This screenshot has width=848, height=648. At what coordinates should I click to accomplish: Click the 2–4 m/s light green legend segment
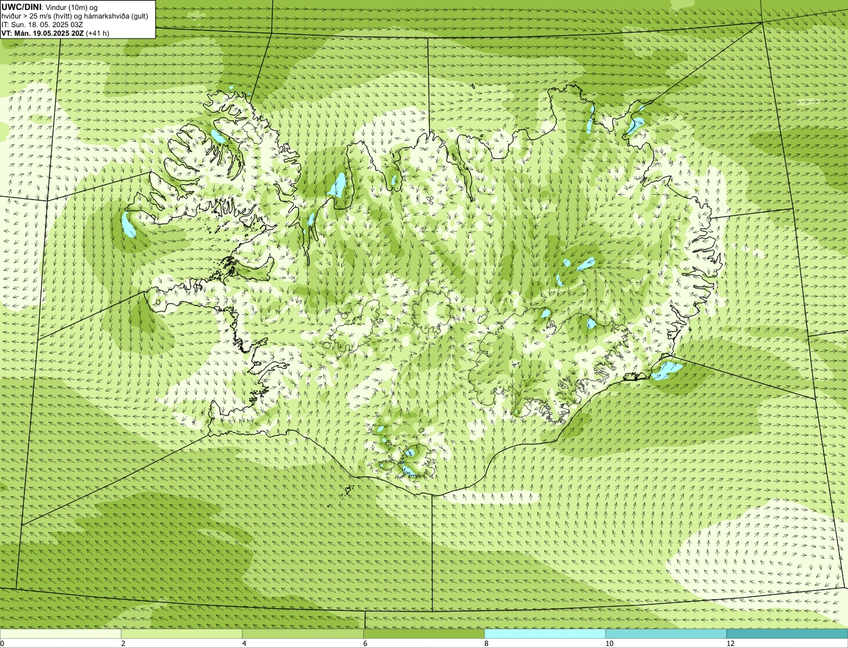point(182,634)
